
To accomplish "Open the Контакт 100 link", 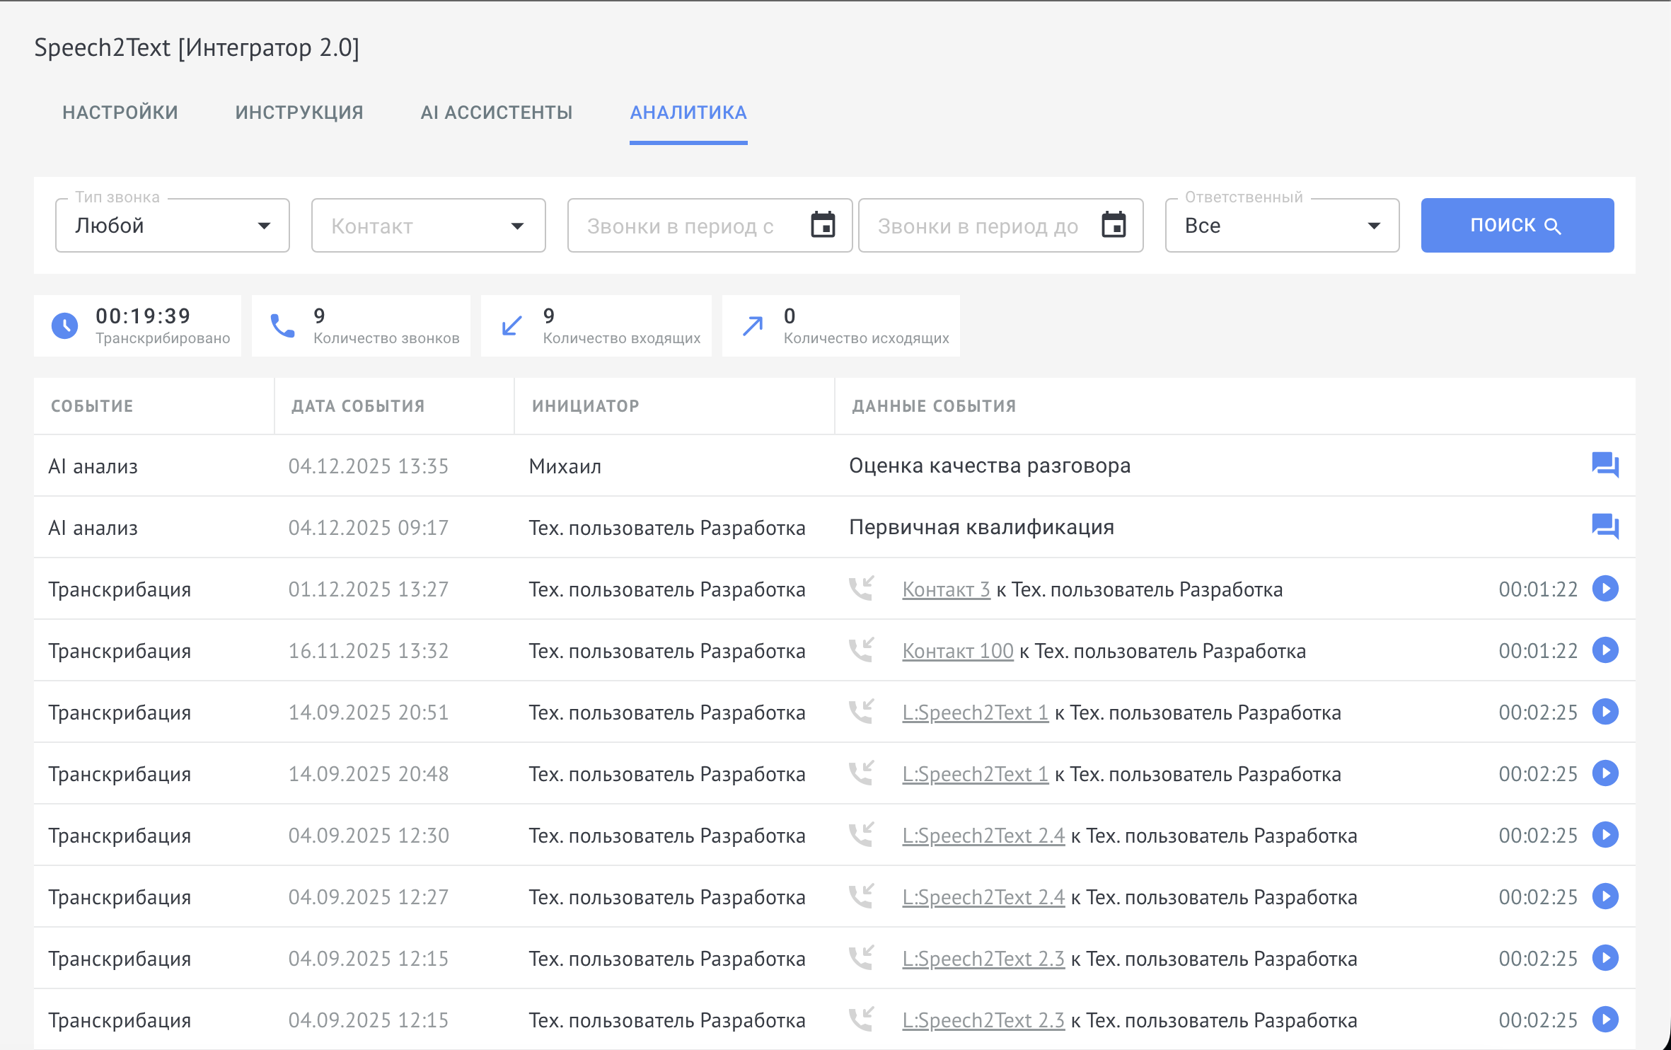I will tap(958, 651).
